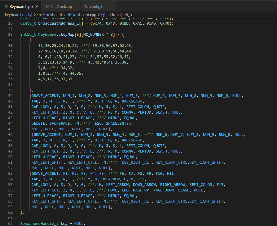Click 'GRAVE_ACCENT' on line 39
Image resolution: width=277 pixels, height=226 pixels.
click(45, 96)
